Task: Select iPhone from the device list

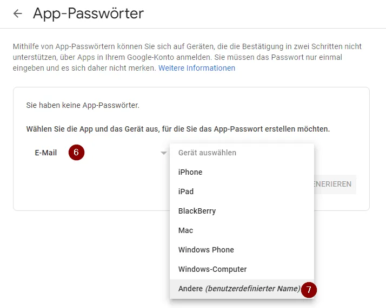Action: coord(190,172)
